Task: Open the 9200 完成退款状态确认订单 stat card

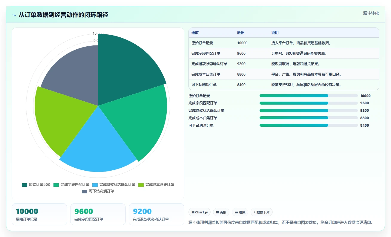Action: tap(157, 214)
